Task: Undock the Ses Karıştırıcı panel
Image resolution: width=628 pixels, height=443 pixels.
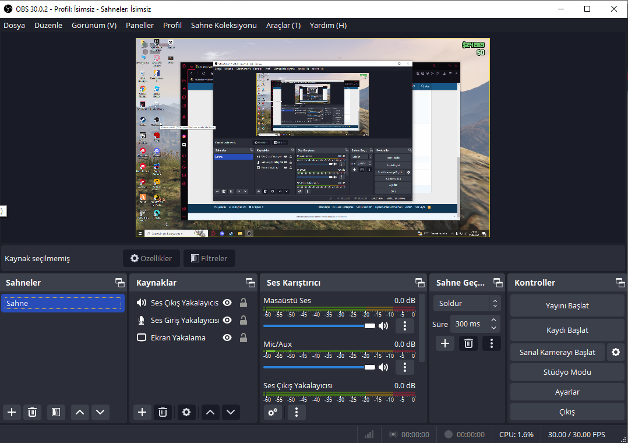Action: pos(419,283)
